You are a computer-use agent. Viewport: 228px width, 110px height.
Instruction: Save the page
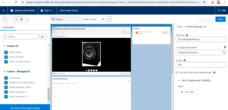(221, 19)
